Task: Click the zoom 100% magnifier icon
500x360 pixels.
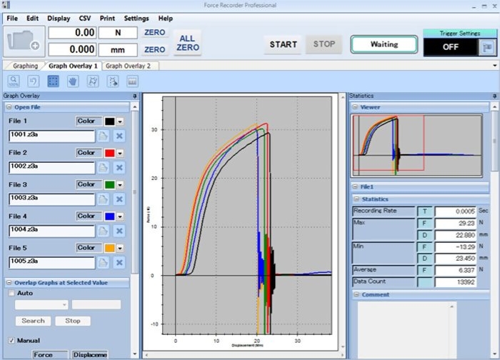Action: [x=15, y=81]
